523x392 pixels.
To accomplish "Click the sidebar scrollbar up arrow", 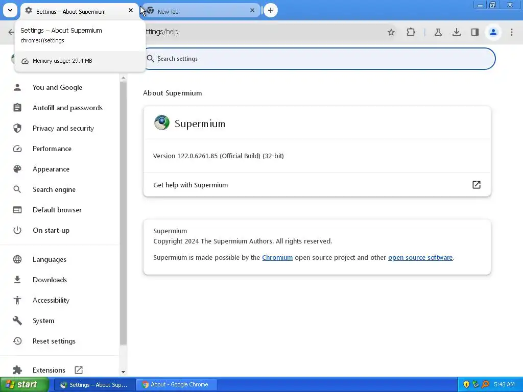I will click(124, 78).
